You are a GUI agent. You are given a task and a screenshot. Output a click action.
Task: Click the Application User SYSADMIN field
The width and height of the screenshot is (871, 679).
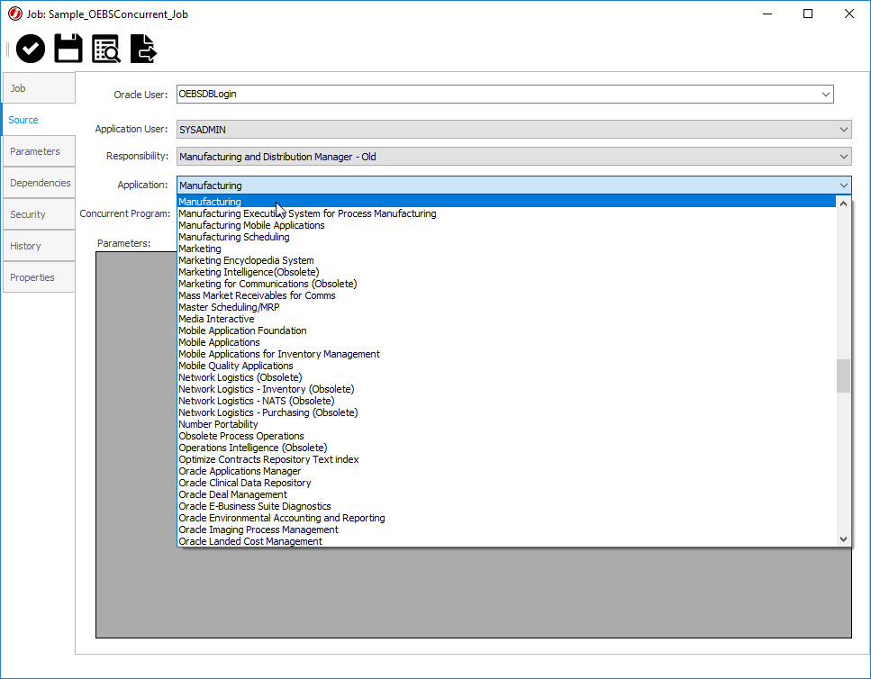(x=513, y=130)
